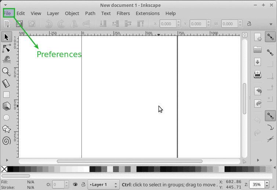The image size is (277, 190).
Task: Click Select All objects toolbar icon
Action: (x=7, y=24)
